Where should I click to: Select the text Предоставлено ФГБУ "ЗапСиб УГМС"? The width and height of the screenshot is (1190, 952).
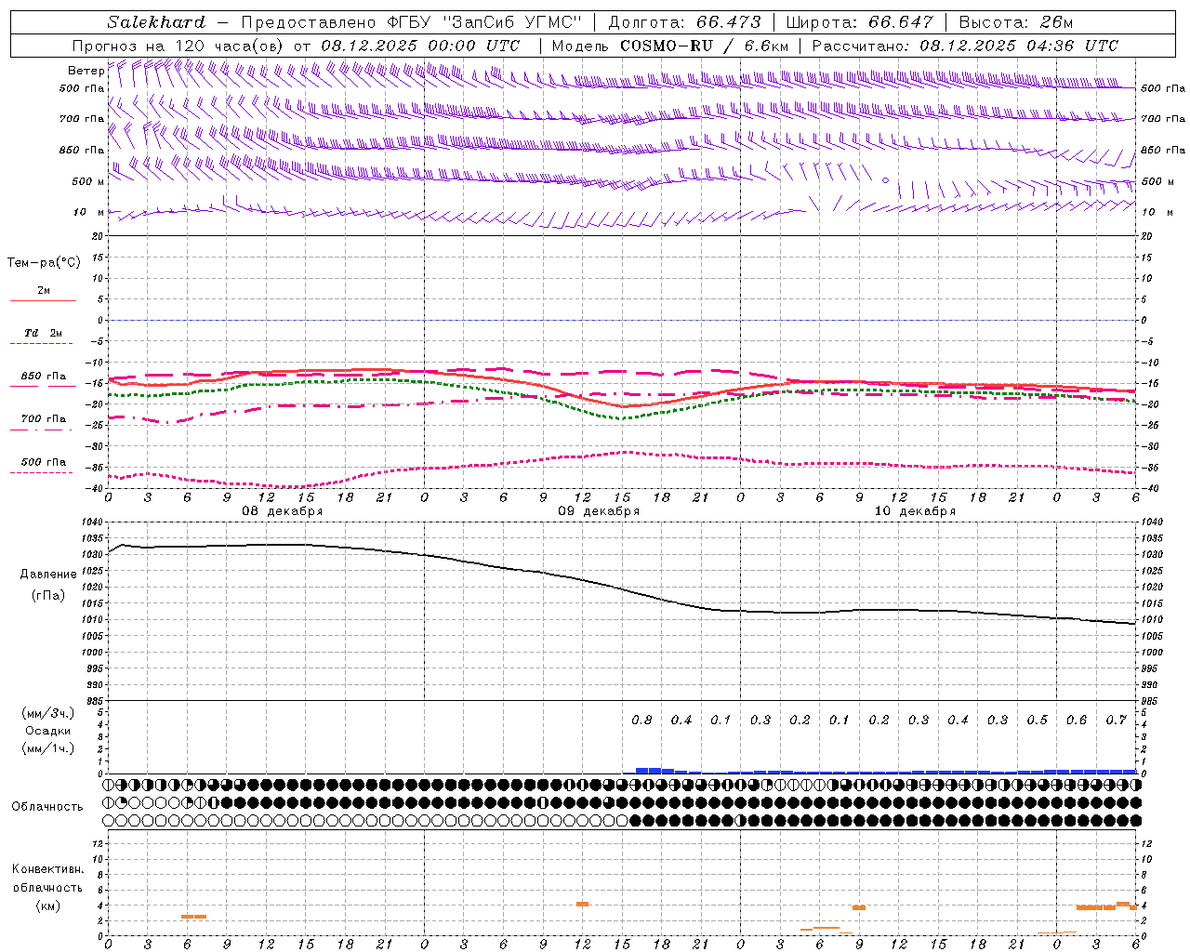[x=411, y=22]
